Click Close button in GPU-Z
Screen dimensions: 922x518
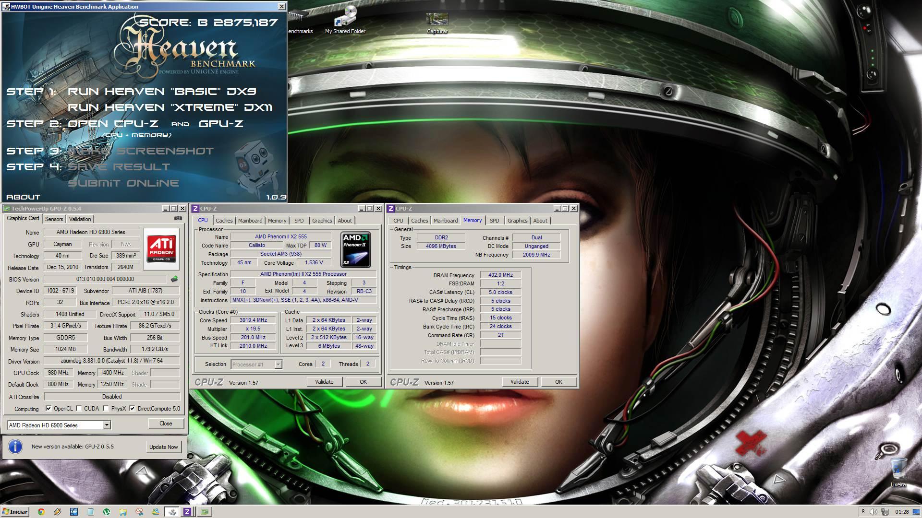(166, 424)
